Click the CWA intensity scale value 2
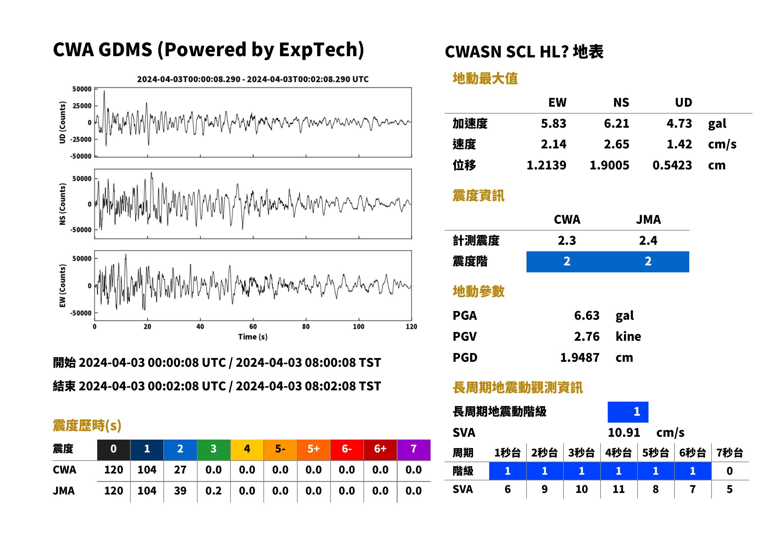The width and height of the screenshot is (778, 556). coord(567,262)
